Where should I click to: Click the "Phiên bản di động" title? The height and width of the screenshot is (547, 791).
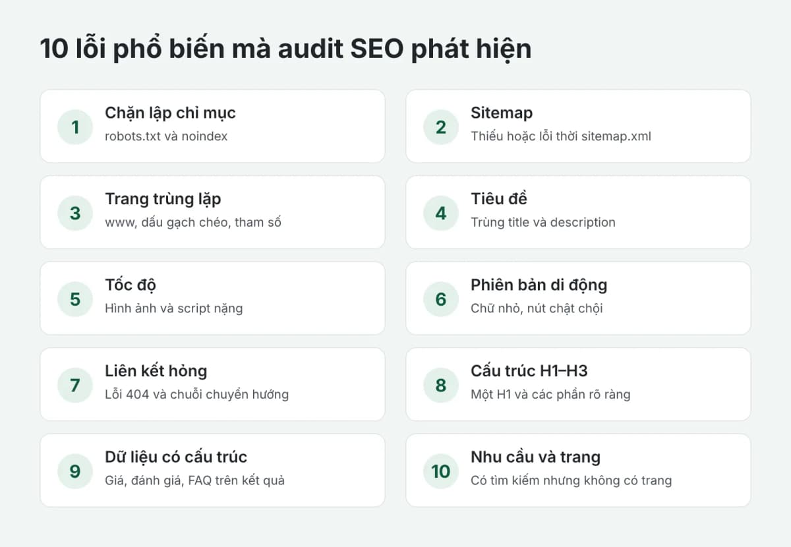[539, 285]
